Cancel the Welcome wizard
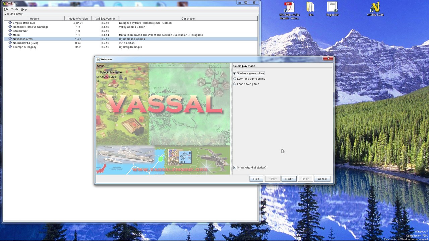This screenshot has width=429, height=241. [x=322, y=179]
